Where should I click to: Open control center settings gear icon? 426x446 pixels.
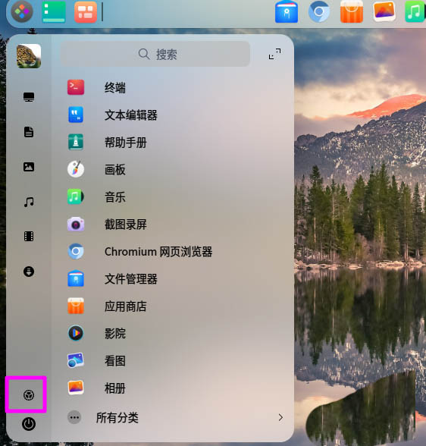pos(29,395)
